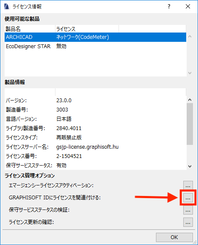This screenshot has height=245, width=198.
Task: Click the 製品名 column header
Action: [x=30, y=29]
